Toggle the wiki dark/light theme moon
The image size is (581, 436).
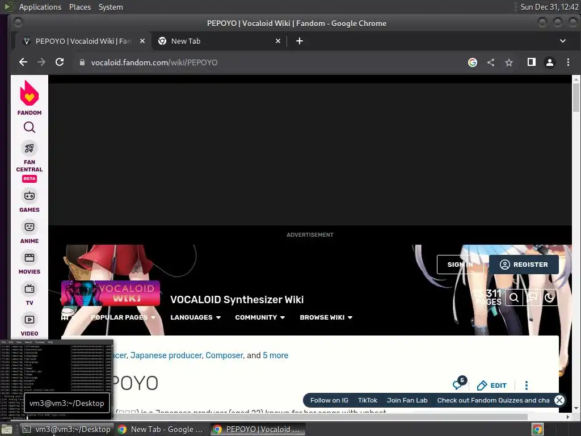[x=549, y=297]
